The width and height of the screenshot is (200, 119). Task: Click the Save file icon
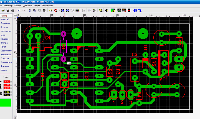click(8, 10)
